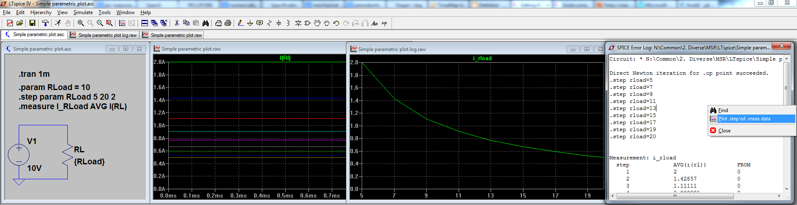Click the I(Rl) trace label
The image size is (797, 205).
(285, 58)
